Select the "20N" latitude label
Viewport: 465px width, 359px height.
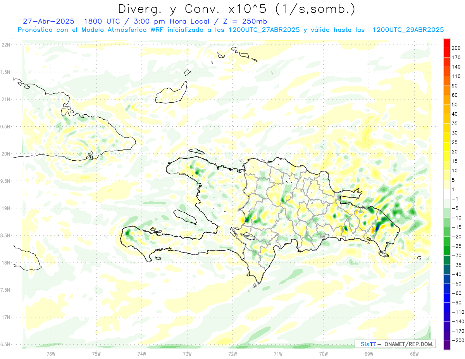[5, 154]
